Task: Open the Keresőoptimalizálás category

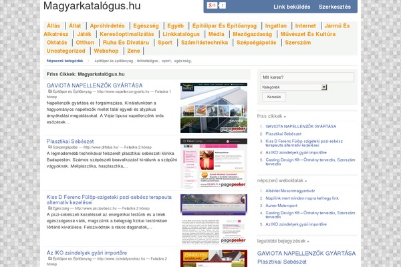Action: point(127,34)
